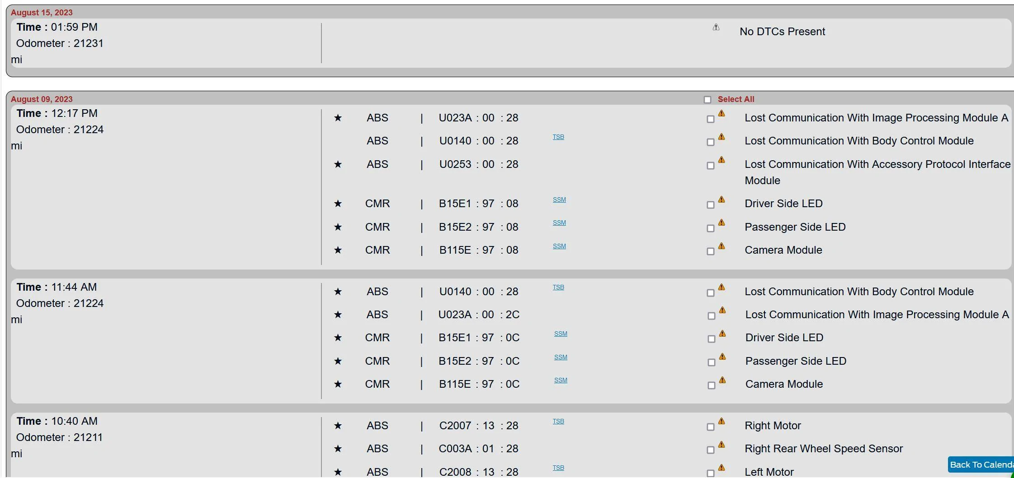Viewport: 1014px width, 478px height.
Task: Open the SSM link for B15E2:97:08
Action: [559, 223]
